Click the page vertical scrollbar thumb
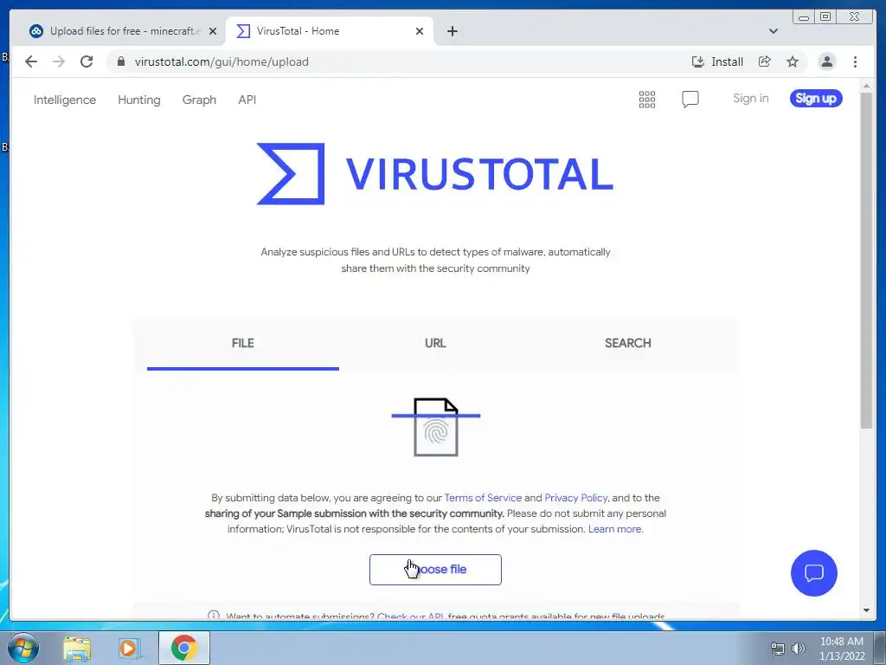 [866, 260]
